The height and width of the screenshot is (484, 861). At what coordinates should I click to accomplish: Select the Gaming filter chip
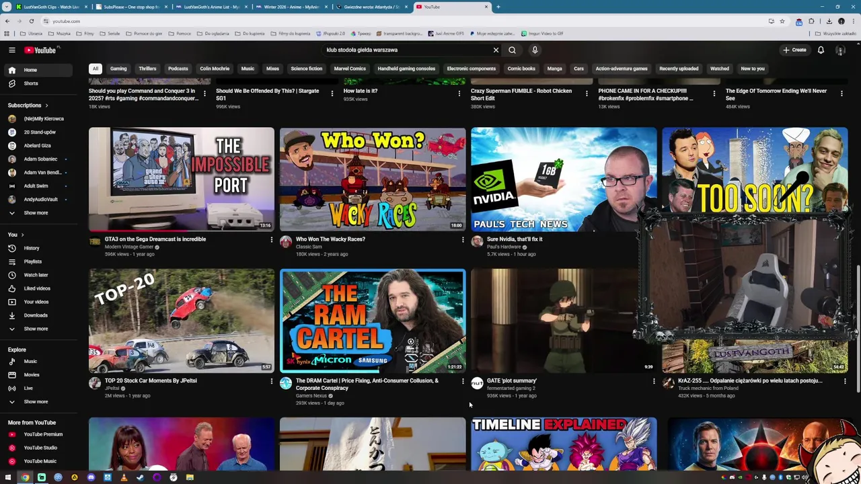[118, 69]
